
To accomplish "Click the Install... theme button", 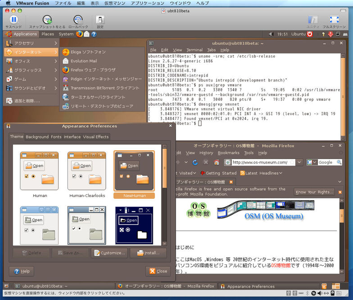I will tap(148, 253).
